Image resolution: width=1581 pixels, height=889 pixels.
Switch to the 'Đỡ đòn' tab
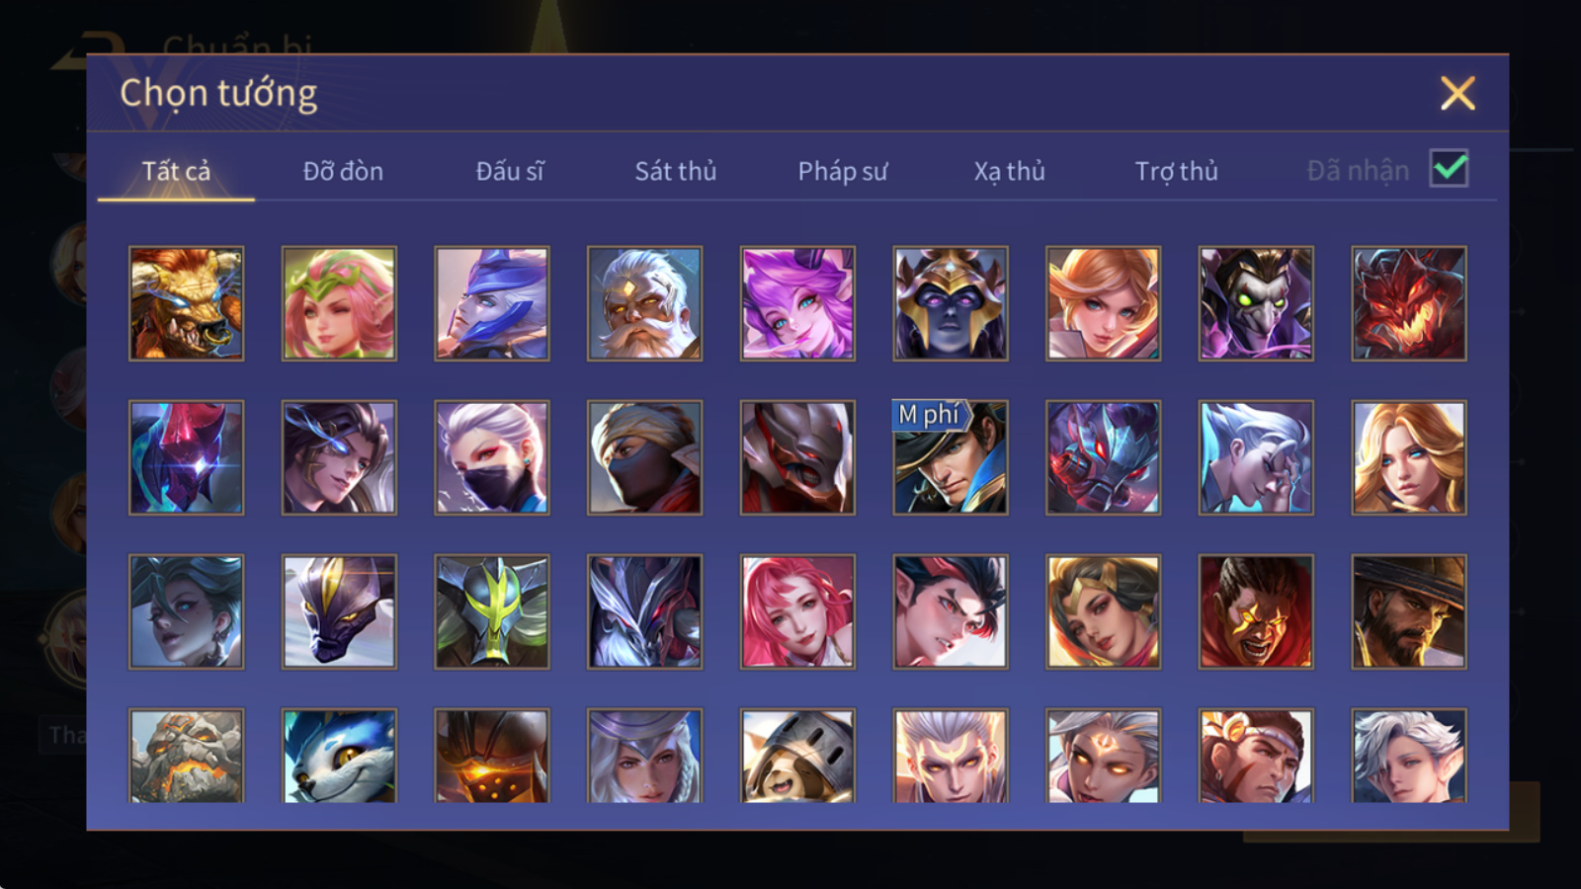(x=343, y=171)
